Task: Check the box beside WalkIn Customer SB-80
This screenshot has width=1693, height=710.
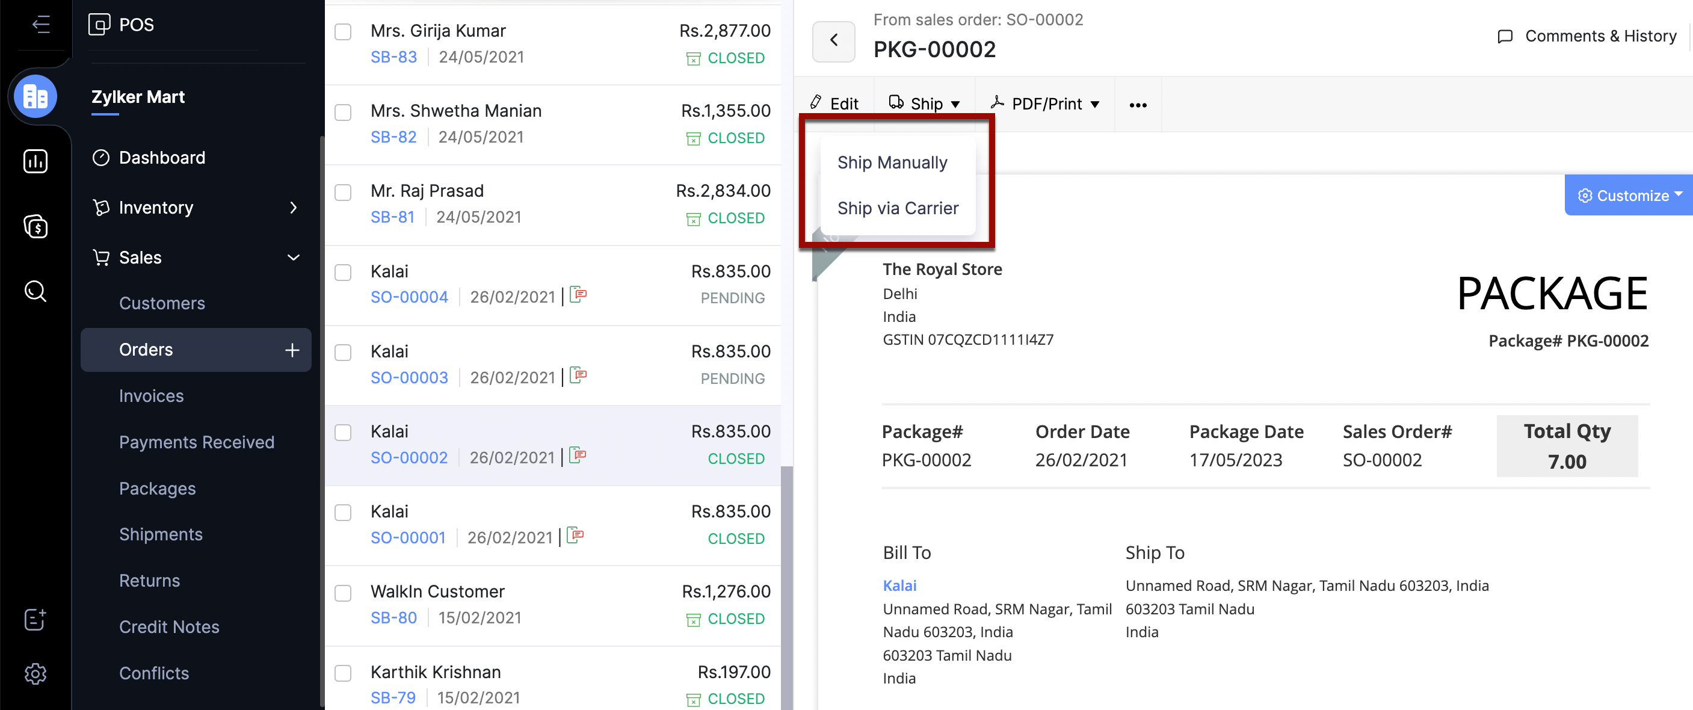Action: 343,593
